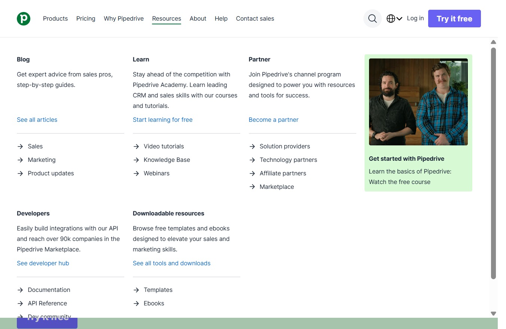The image size is (506, 329).
Task: Click arrow icon beside Solution providers
Action: point(252,147)
